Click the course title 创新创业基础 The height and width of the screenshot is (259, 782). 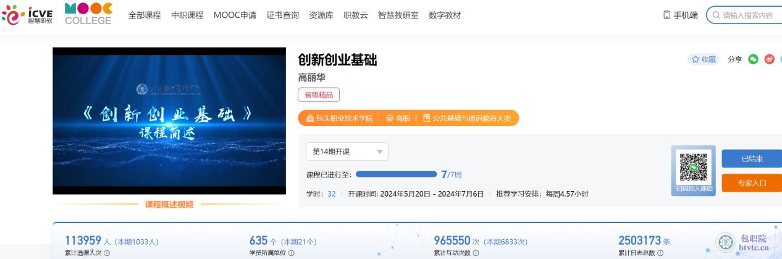337,60
